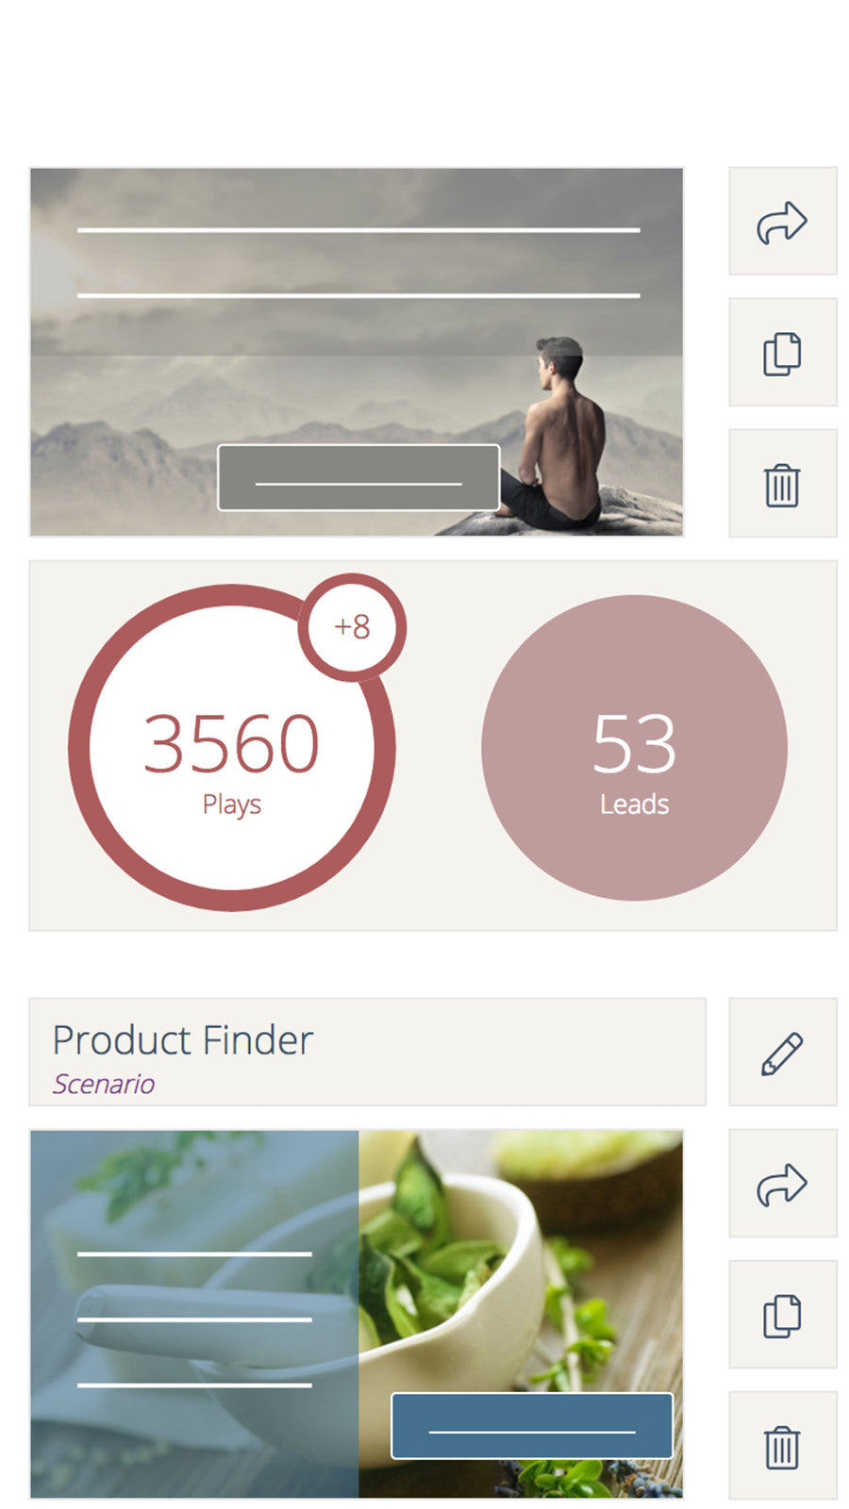Image resolution: width=849 pixels, height=1509 pixels.
Task: Click the share icon next to Product Finder card
Action: pyautogui.click(x=782, y=1184)
